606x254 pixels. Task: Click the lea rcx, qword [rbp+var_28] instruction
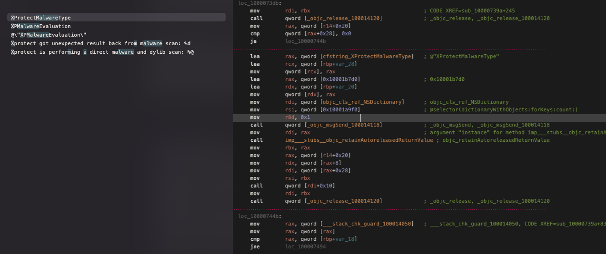(304, 64)
